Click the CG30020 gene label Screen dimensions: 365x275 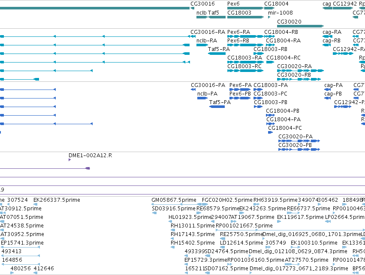(289, 21)
